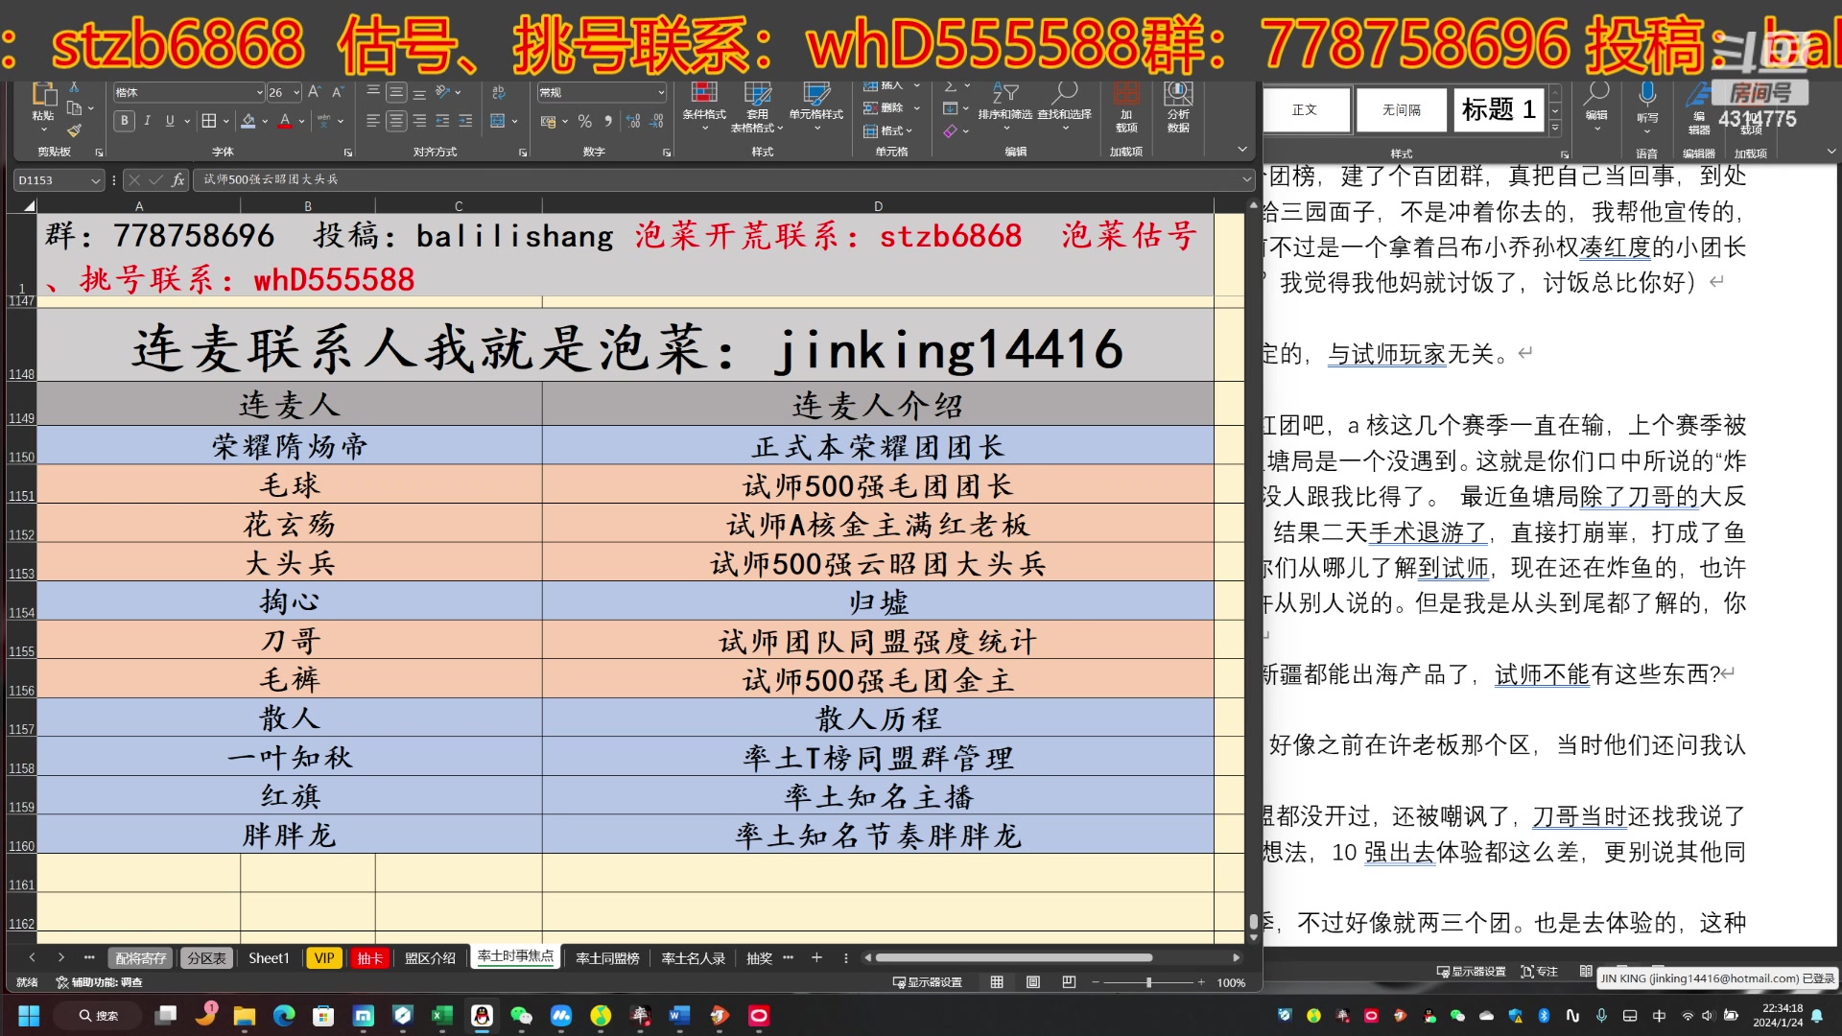Toggle right text align
Screen dimensions: 1842x1036
tap(419, 121)
